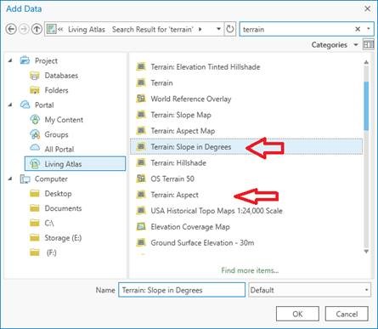The image size is (378, 329).
Task: Select Ground Surface Elevation - 30m item
Action: click(x=202, y=243)
